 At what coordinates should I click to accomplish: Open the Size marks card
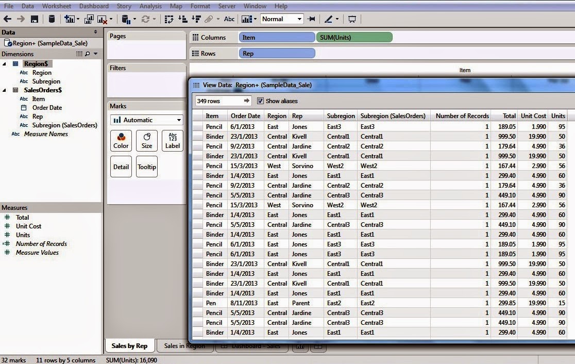(x=147, y=141)
